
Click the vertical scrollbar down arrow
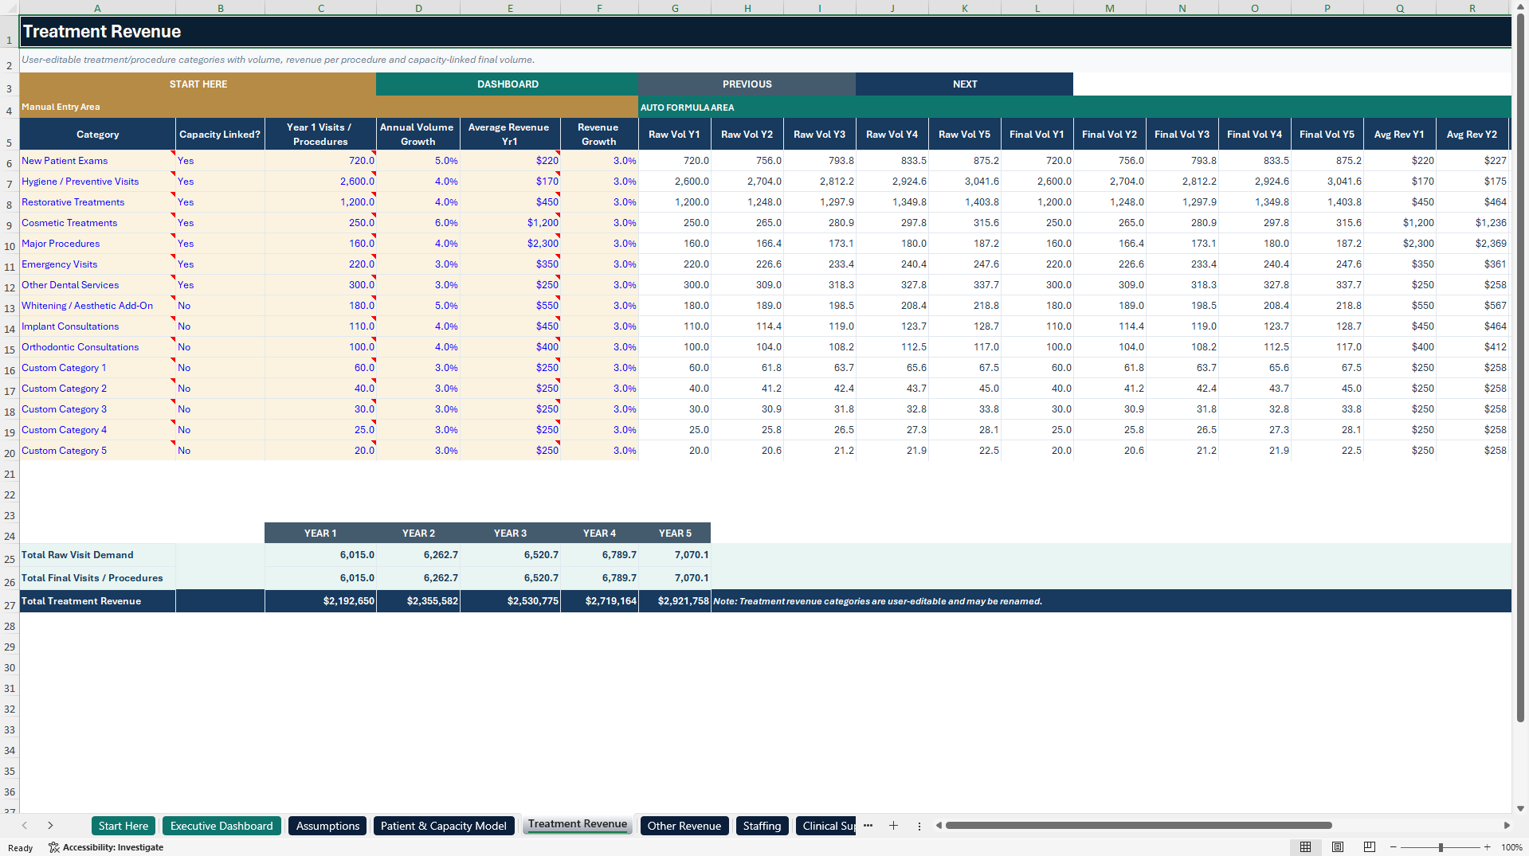tap(1520, 808)
